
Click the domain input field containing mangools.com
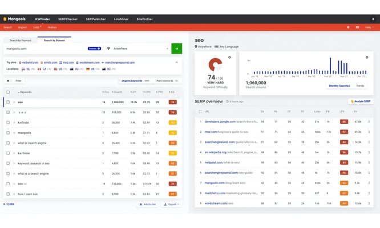tap(46, 48)
